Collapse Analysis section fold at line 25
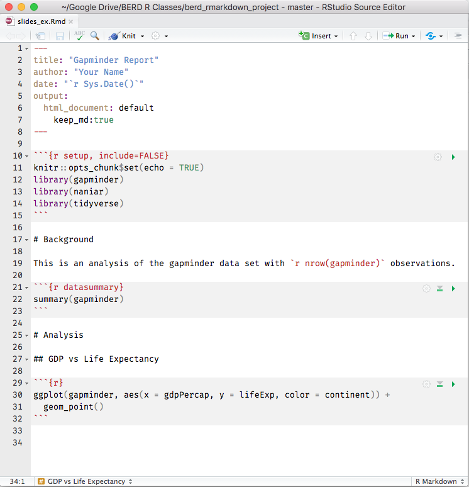This screenshot has width=469, height=487. (27, 335)
